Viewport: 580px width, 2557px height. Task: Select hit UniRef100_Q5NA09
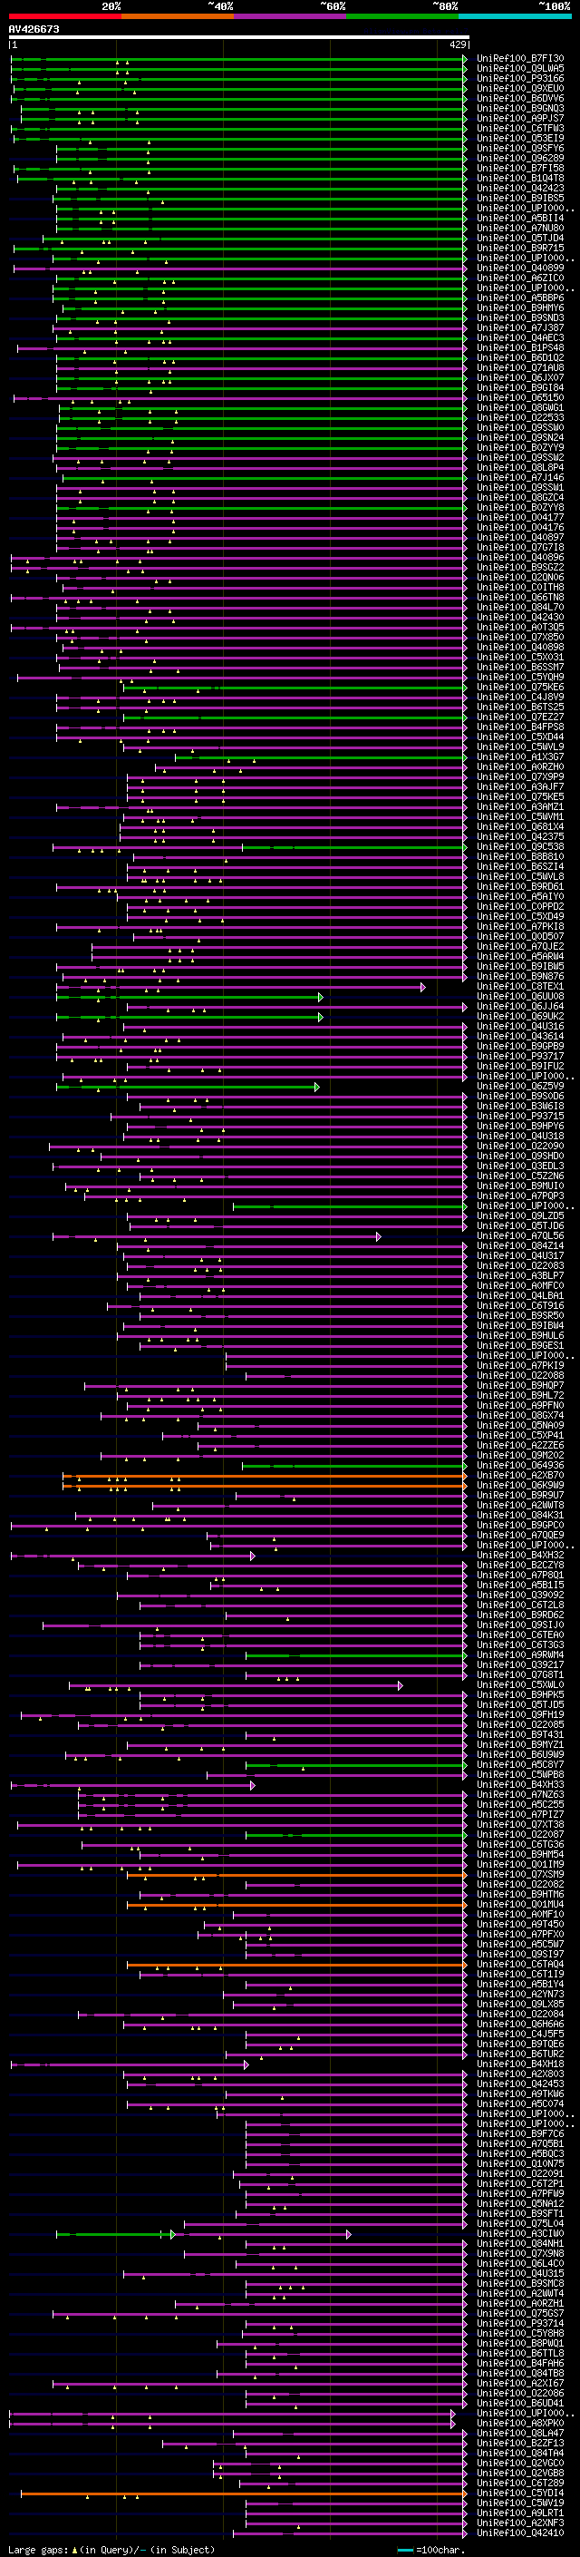(x=520, y=1425)
